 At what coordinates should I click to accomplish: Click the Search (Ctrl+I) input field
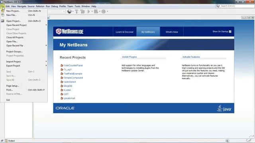click(x=237, y=6)
